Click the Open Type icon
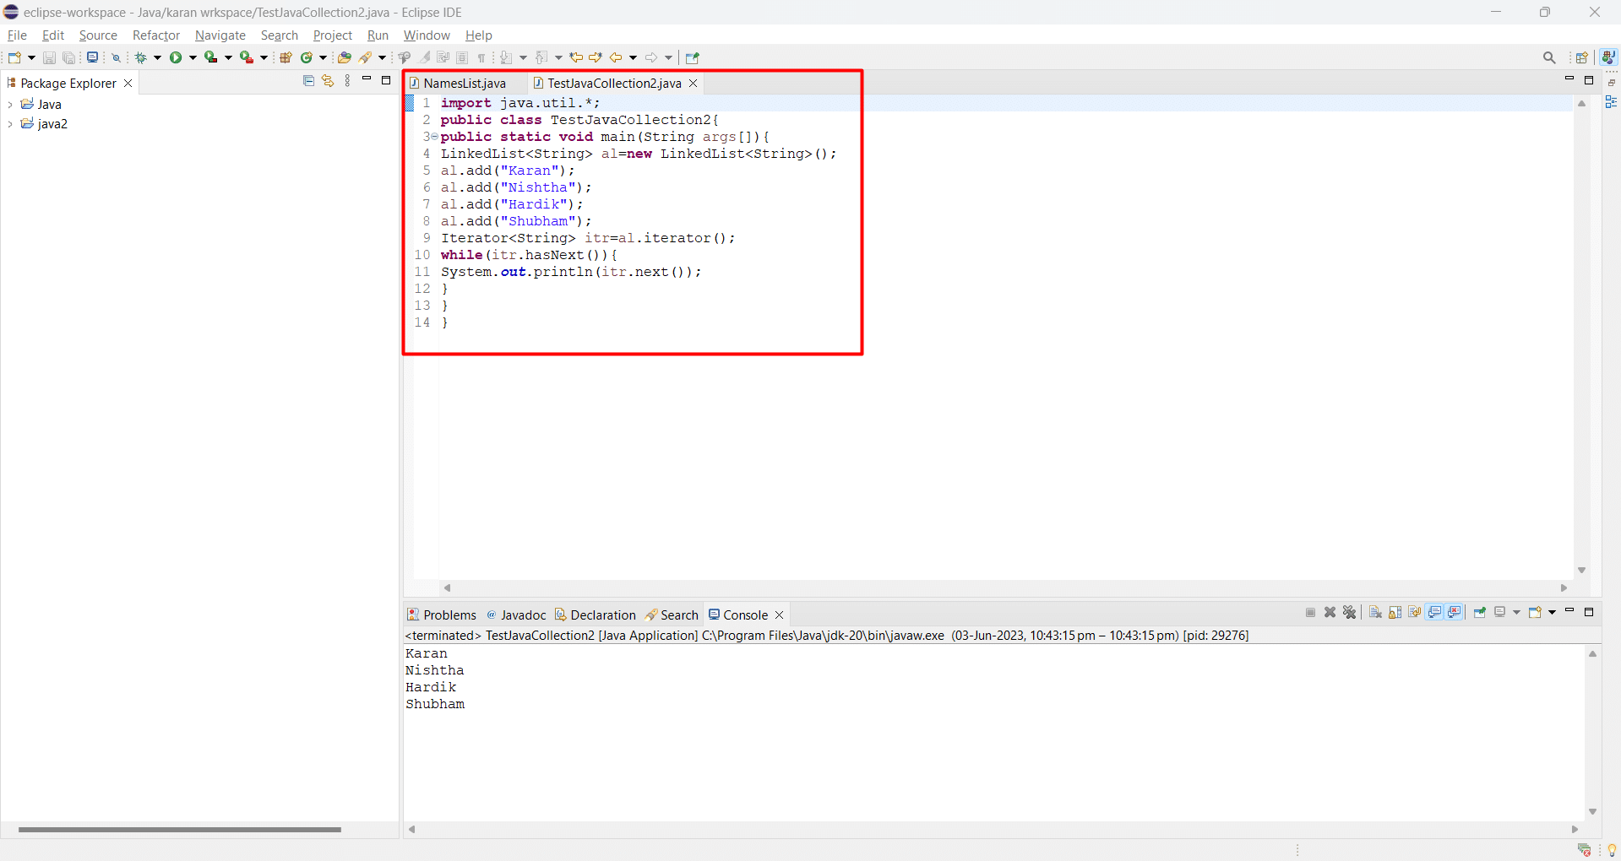The width and height of the screenshot is (1621, 861). coord(344,57)
